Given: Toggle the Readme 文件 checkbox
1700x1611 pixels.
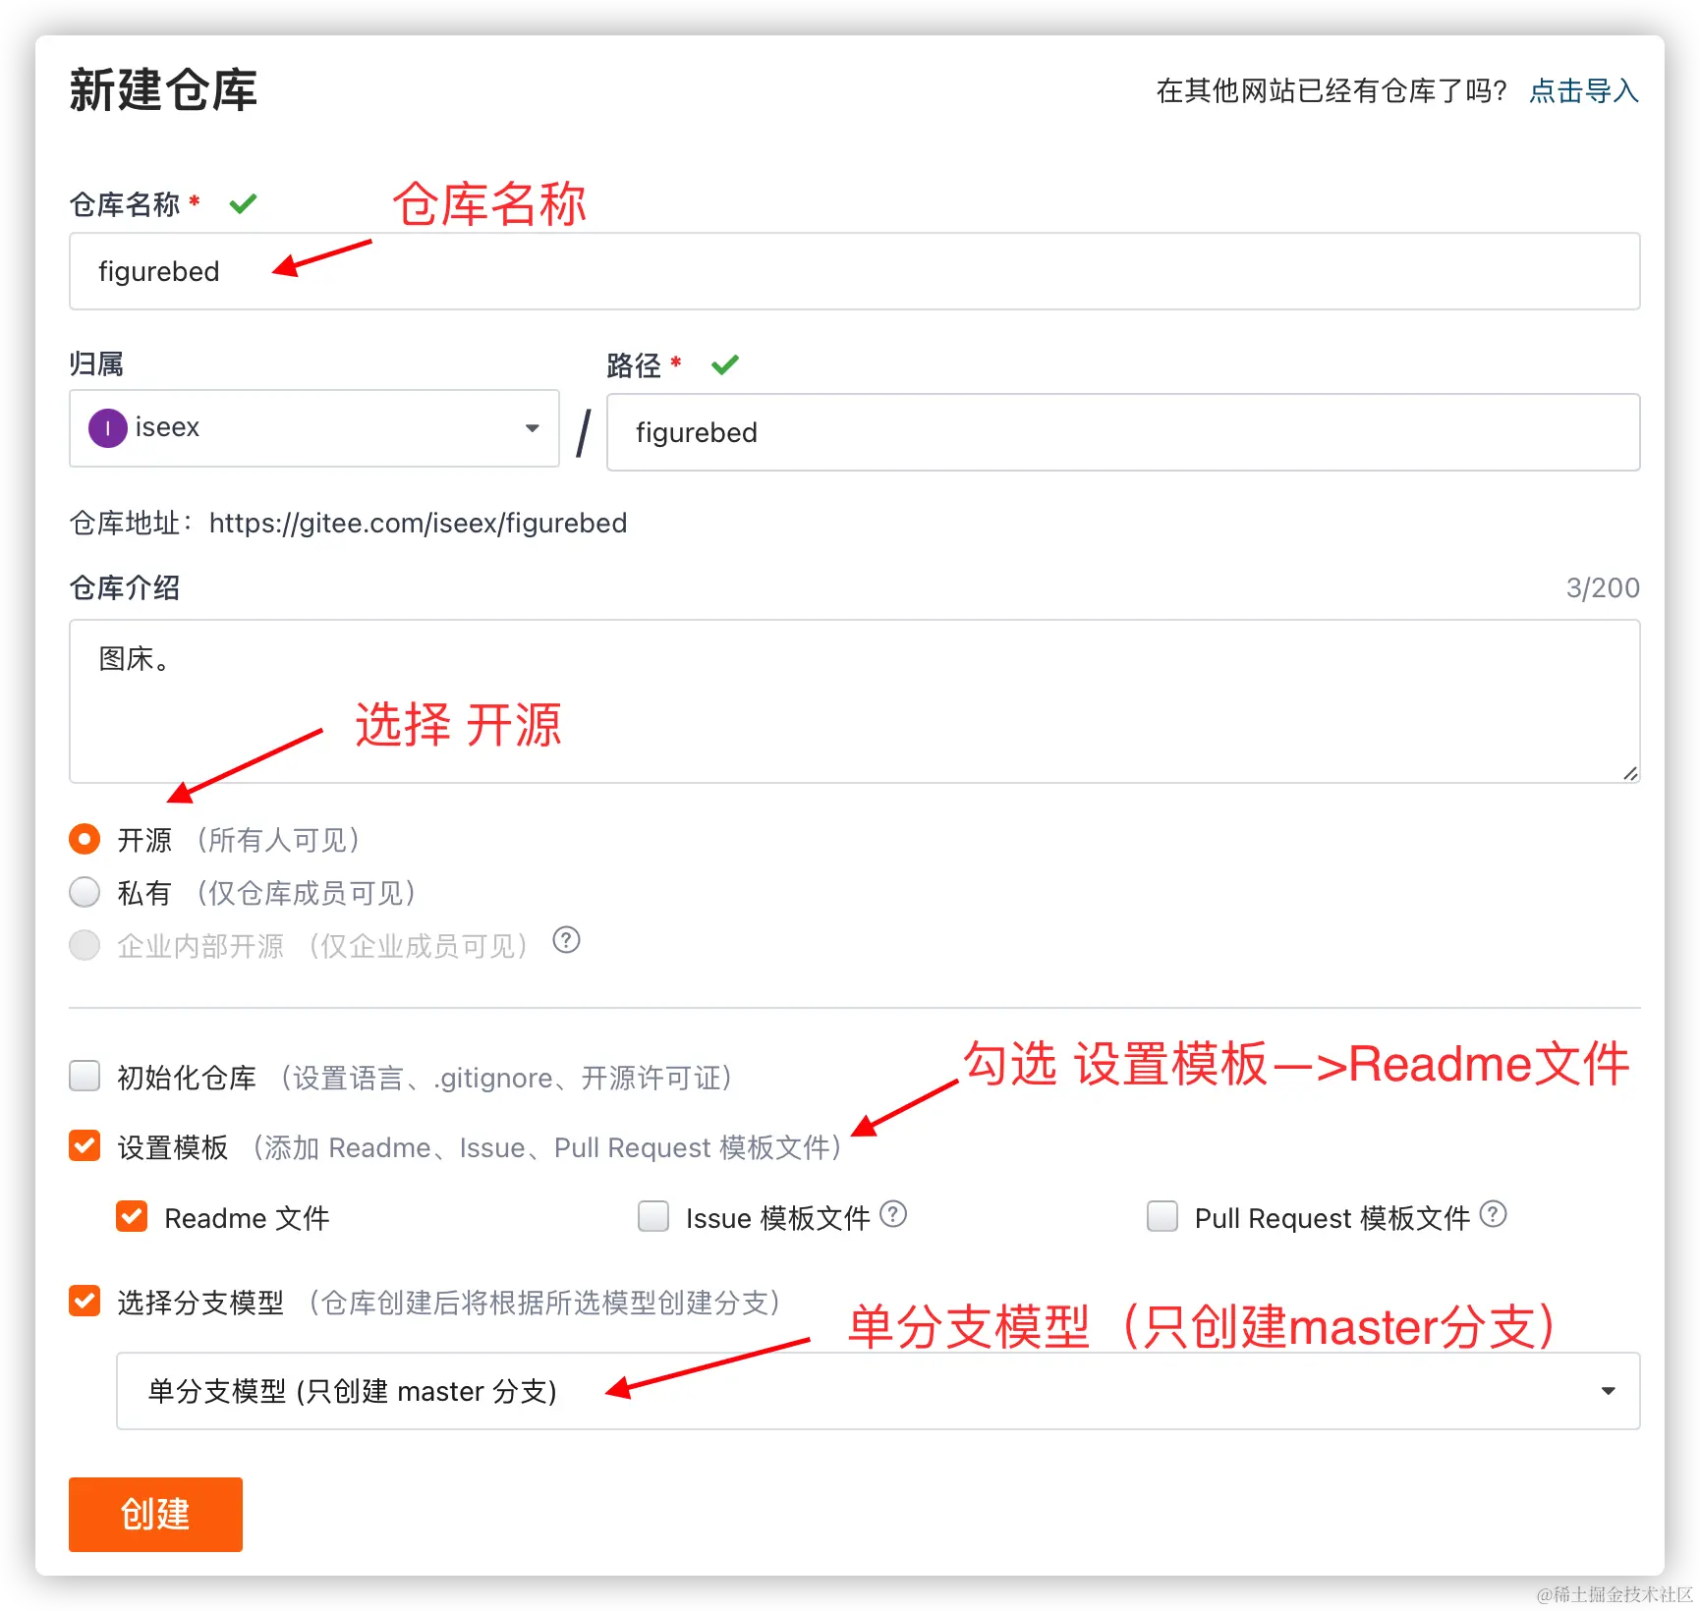Looking at the screenshot, I should [x=132, y=1216].
